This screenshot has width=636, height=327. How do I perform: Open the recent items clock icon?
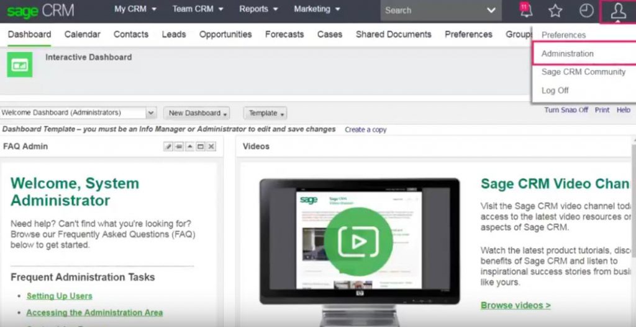click(x=586, y=11)
